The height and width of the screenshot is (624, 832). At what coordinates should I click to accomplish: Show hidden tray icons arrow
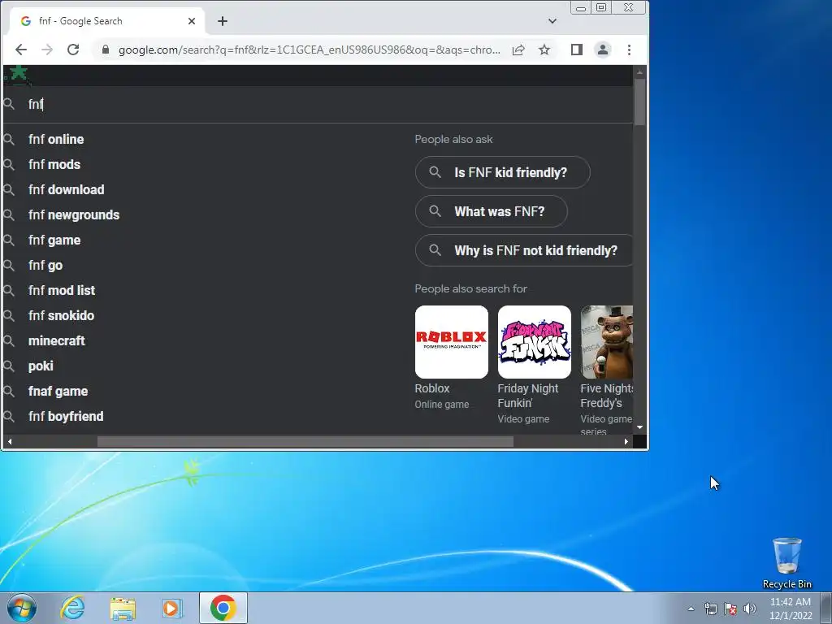coord(691,609)
